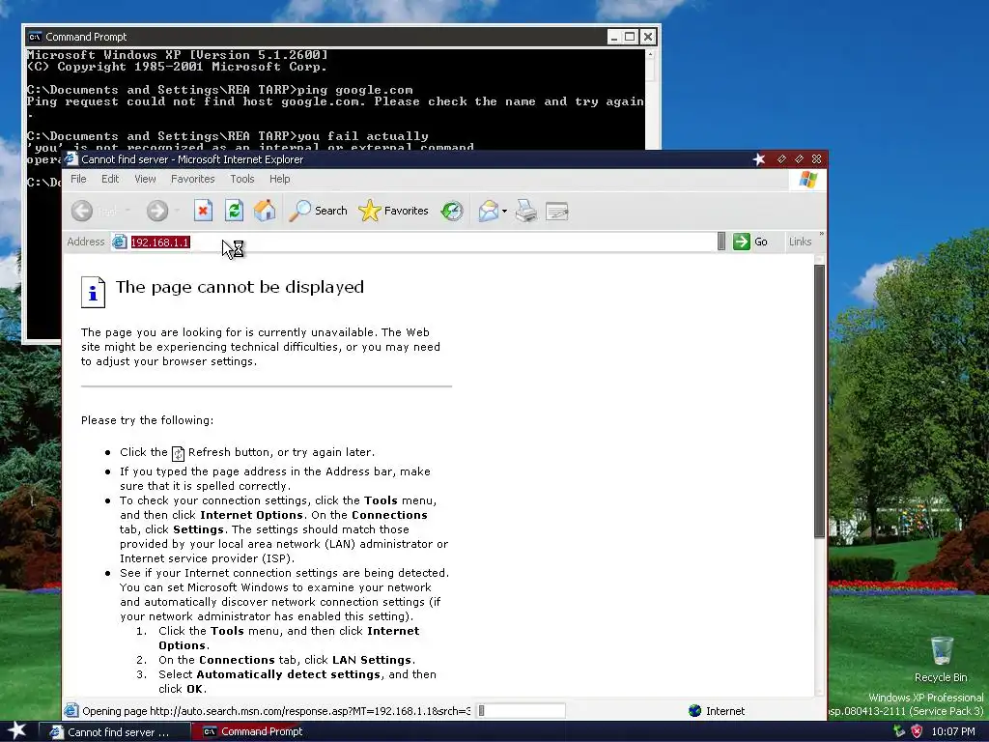
Task: Click the Forward arrow button in Internet Explorer
Action: 157,211
